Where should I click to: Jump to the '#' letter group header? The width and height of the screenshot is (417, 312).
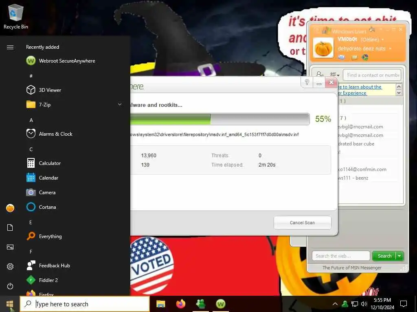[31, 76]
